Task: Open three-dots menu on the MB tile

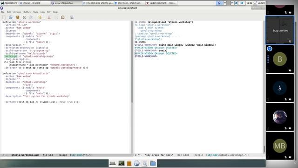Action: [x=268, y=157]
